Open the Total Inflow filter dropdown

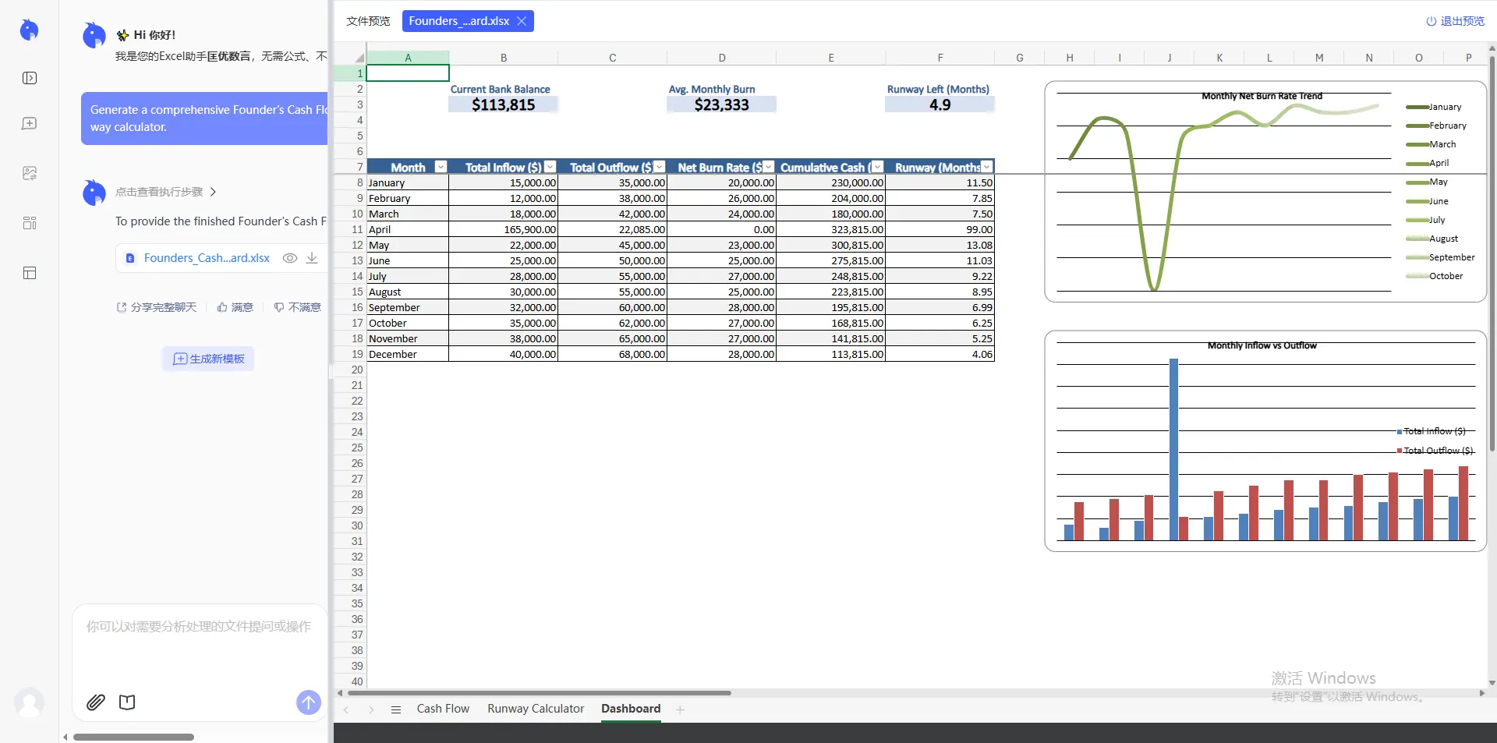click(x=550, y=167)
